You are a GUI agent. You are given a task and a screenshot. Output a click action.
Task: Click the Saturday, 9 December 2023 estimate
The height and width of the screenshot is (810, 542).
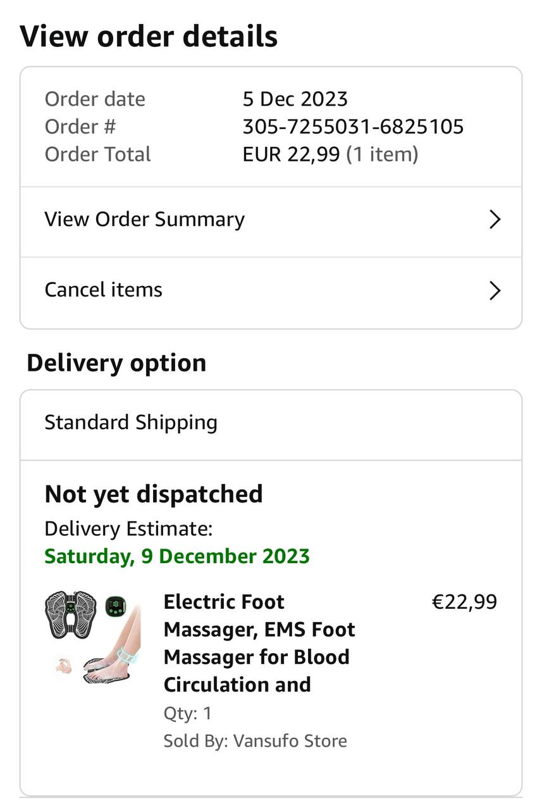(x=177, y=556)
